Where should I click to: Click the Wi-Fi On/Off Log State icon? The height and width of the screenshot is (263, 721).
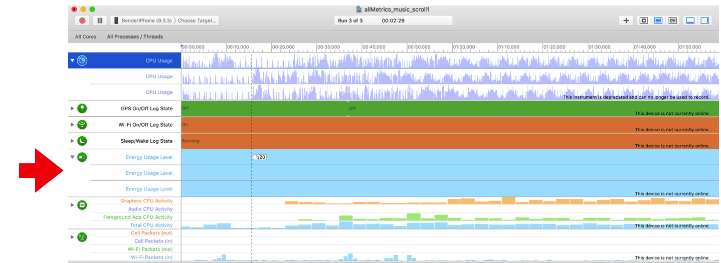[82, 125]
